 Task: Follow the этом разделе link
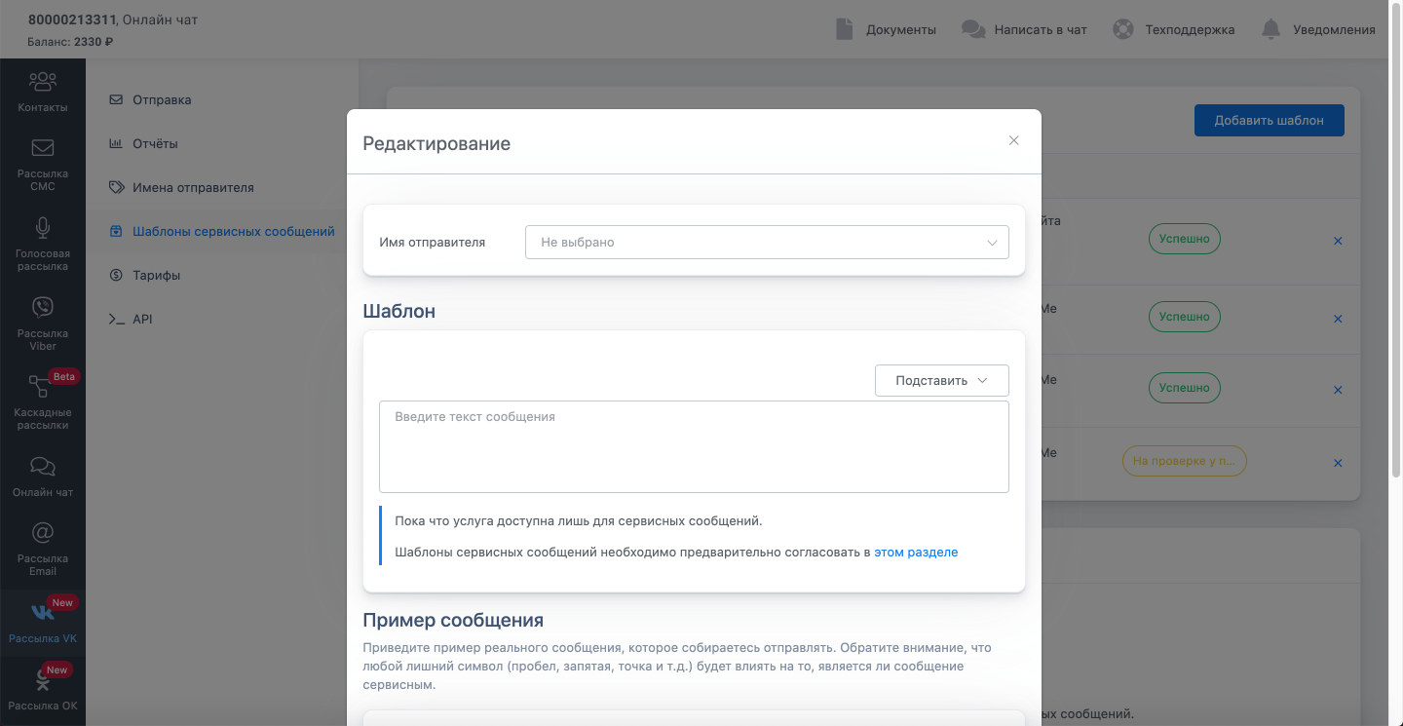[916, 552]
